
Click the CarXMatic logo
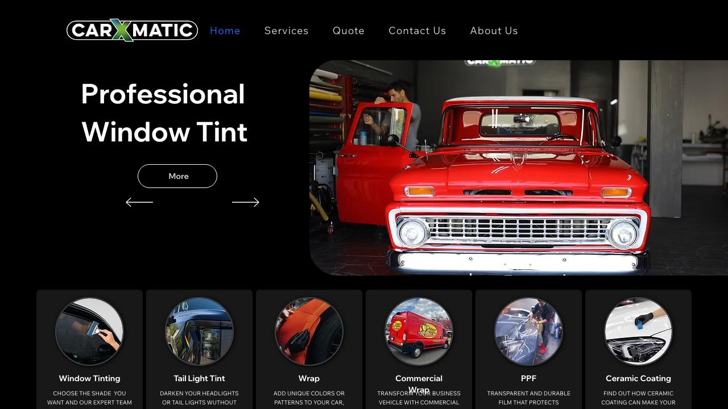point(132,30)
